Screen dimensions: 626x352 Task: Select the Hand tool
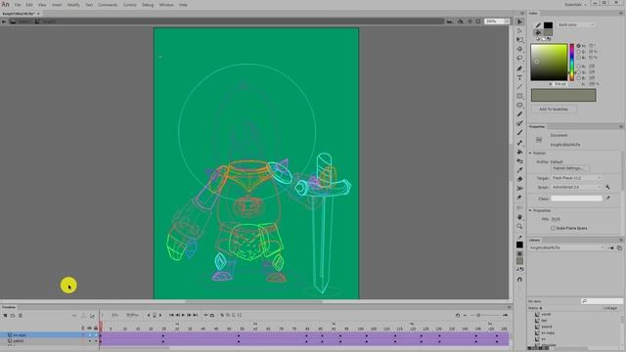(519, 217)
